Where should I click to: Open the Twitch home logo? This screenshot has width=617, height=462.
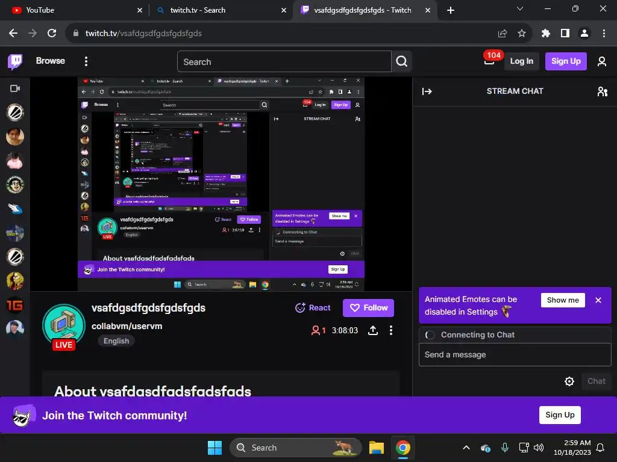(15, 61)
